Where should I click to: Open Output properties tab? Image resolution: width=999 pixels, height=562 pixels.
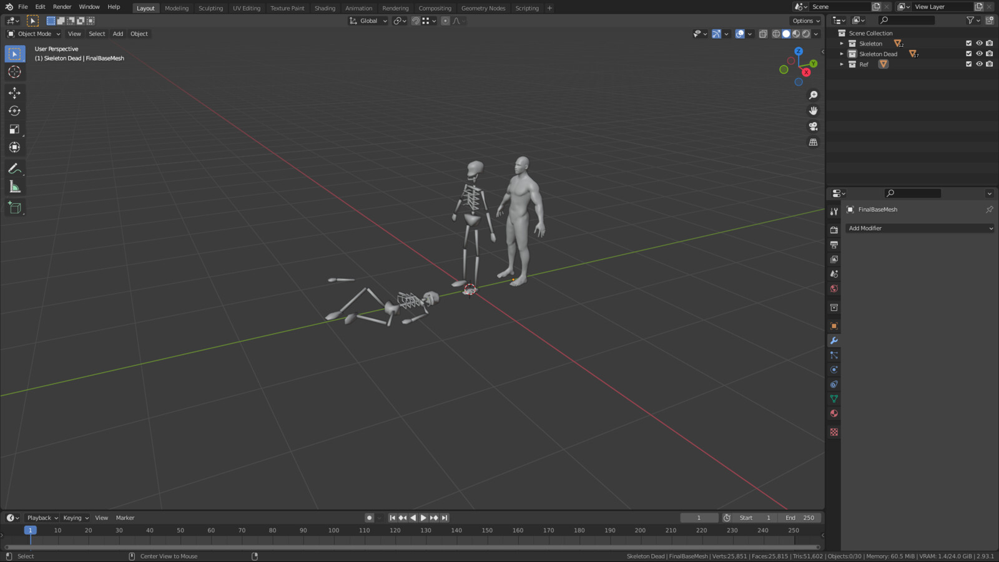pos(834,245)
